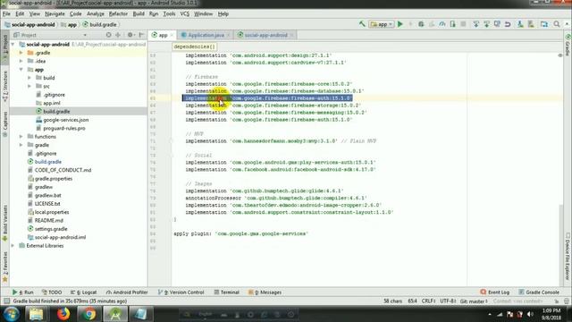Start debugging with the bug icon
Image resolution: width=572 pixels, height=322 pixels.
[x=421, y=24]
